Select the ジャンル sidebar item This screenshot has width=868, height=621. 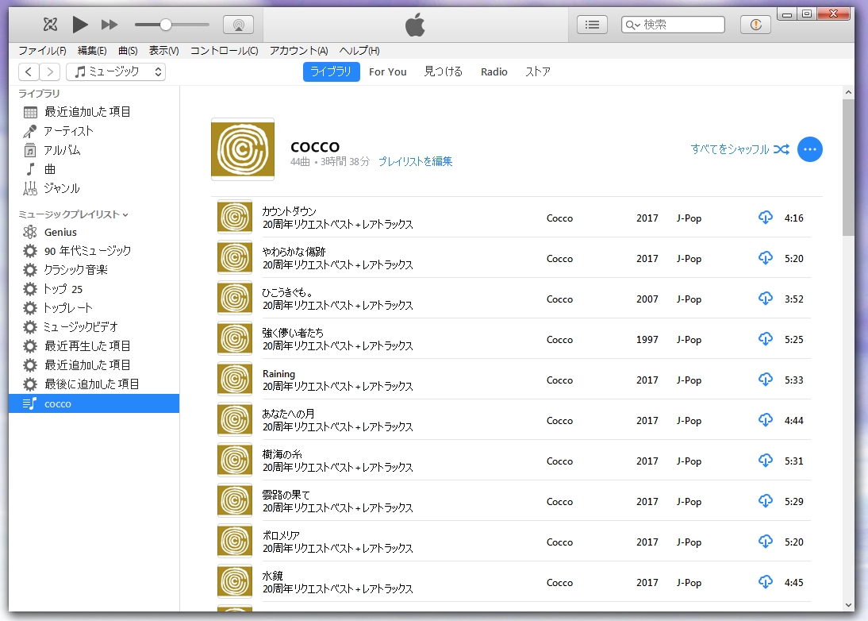[63, 188]
